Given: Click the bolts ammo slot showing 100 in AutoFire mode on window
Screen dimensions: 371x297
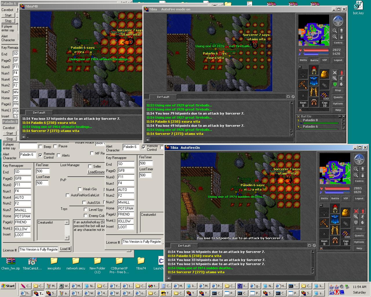Looking at the screenshot, I should tap(324, 95).
